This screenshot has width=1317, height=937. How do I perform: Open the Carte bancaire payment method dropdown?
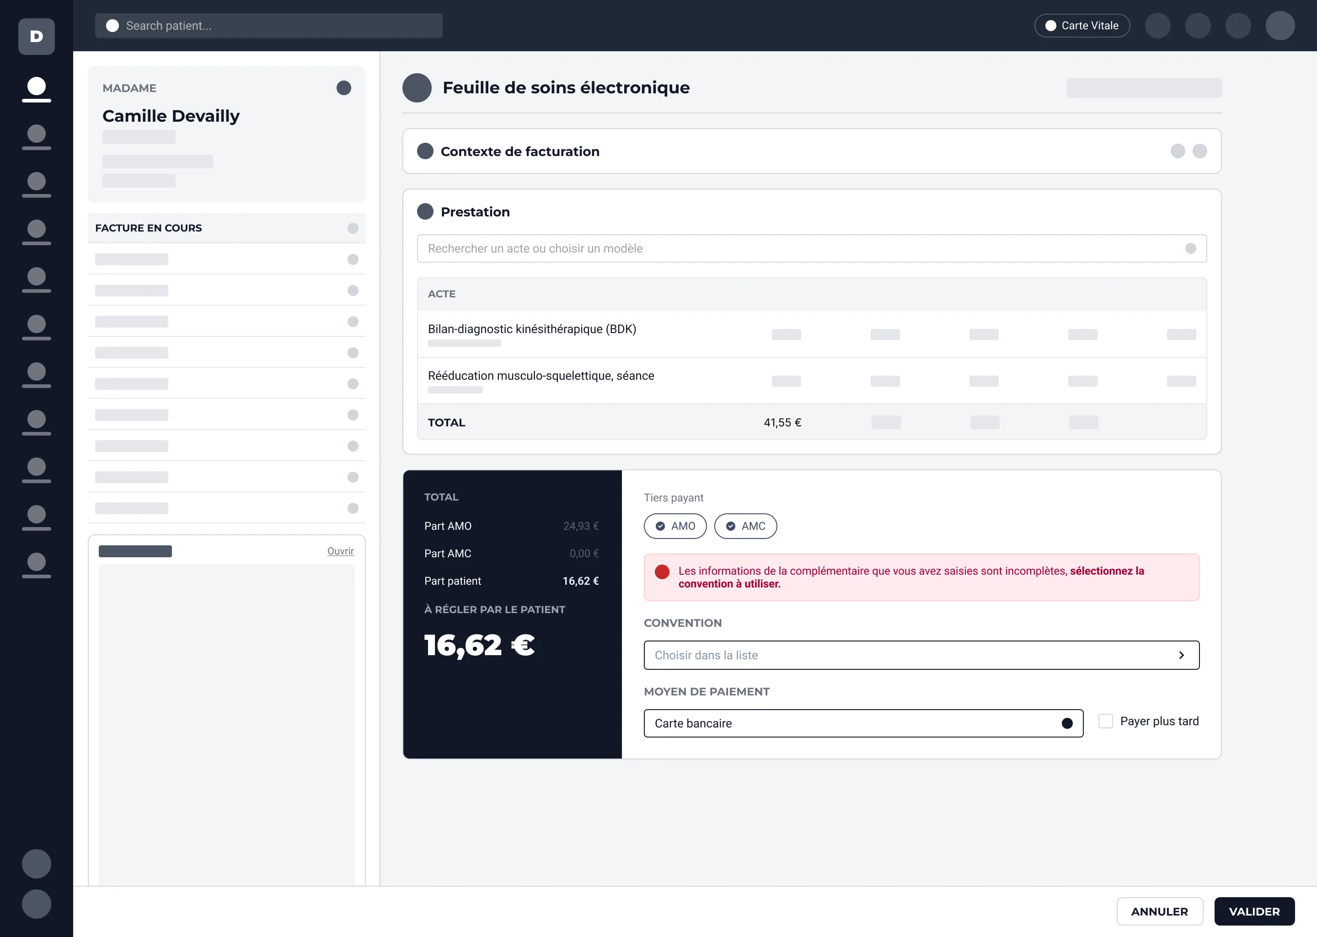(863, 723)
